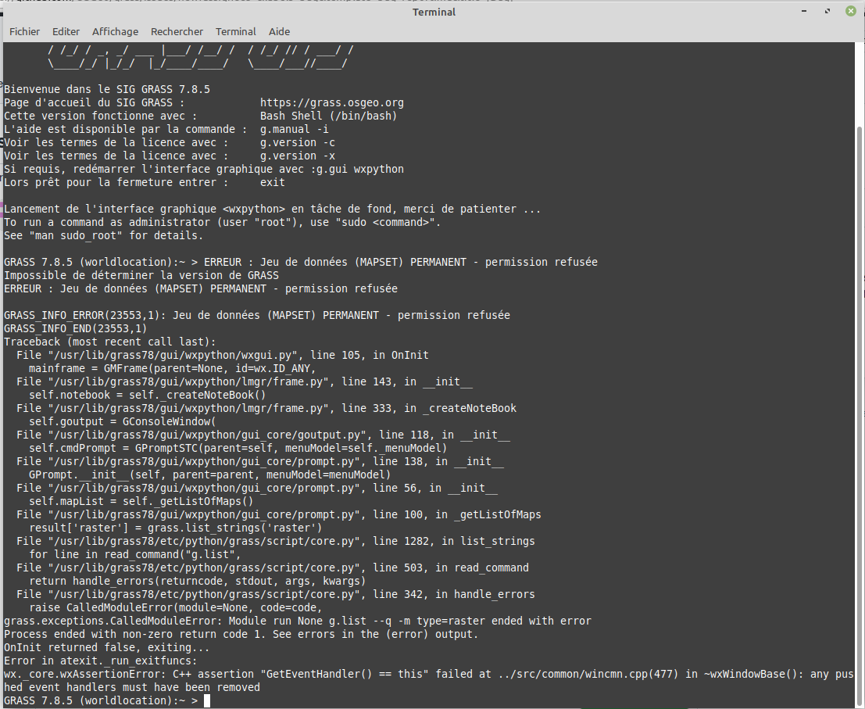Open the Rechercher menu

(177, 31)
